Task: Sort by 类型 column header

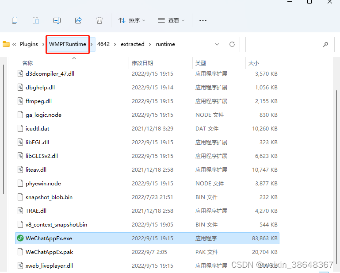Action: coord(201,63)
